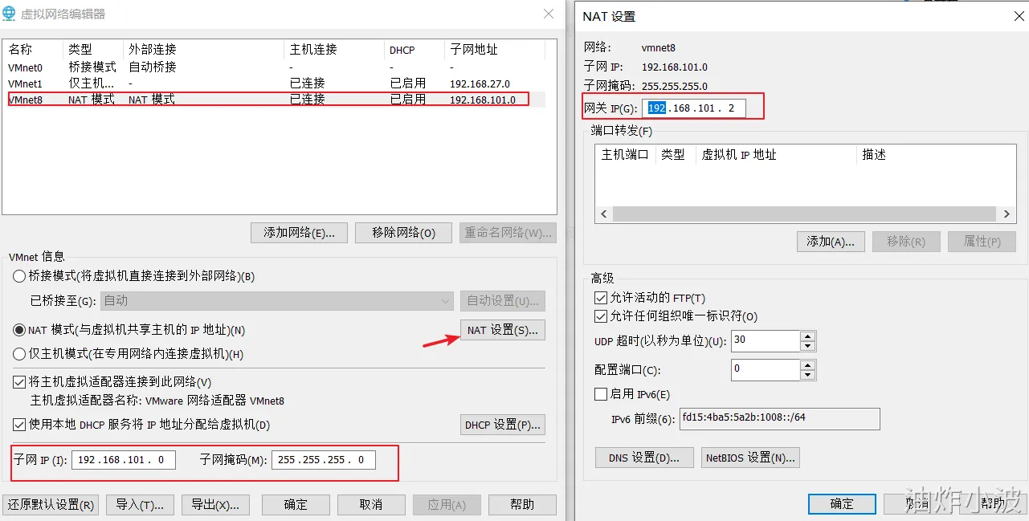The width and height of the screenshot is (1029, 521).
Task: Select the VMnet1 row in network list
Action: tap(274, 83)
